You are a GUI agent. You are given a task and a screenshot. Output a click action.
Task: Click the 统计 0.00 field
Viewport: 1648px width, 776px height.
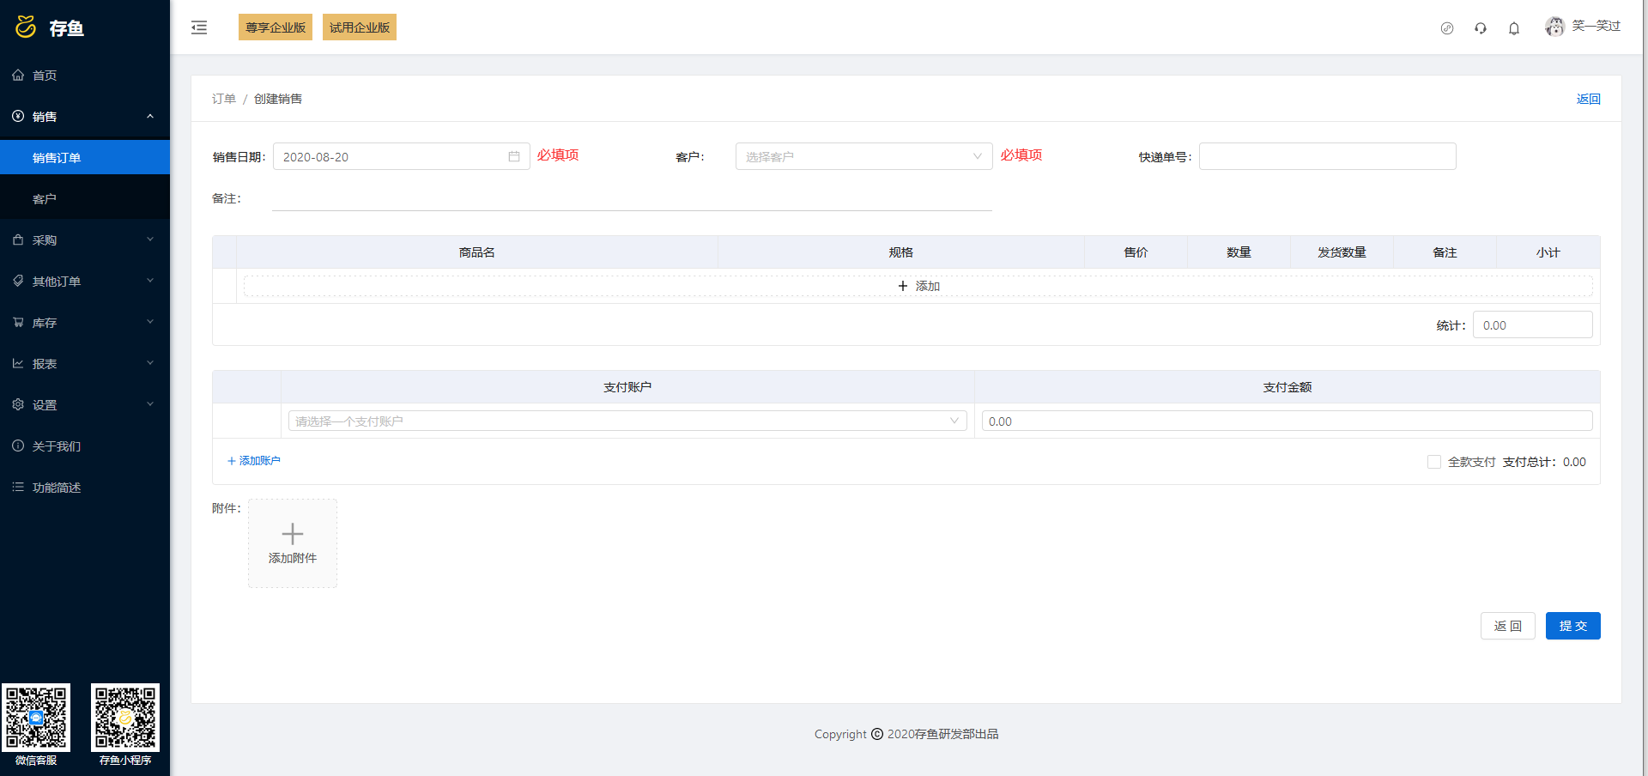coord(1532,324)
